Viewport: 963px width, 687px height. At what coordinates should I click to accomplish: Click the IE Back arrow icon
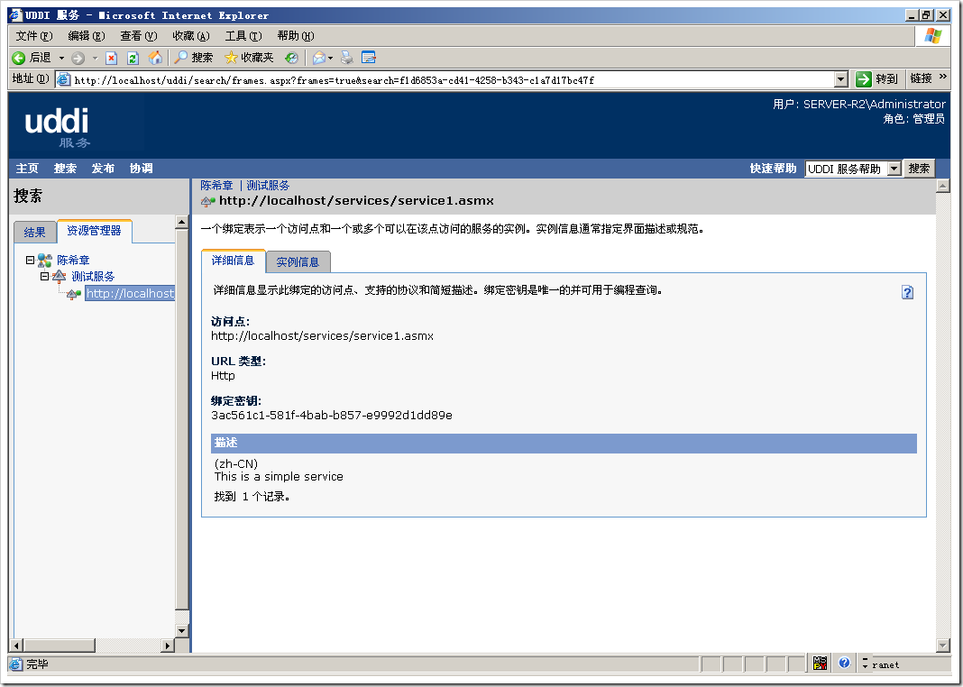[x=18, y=58]
